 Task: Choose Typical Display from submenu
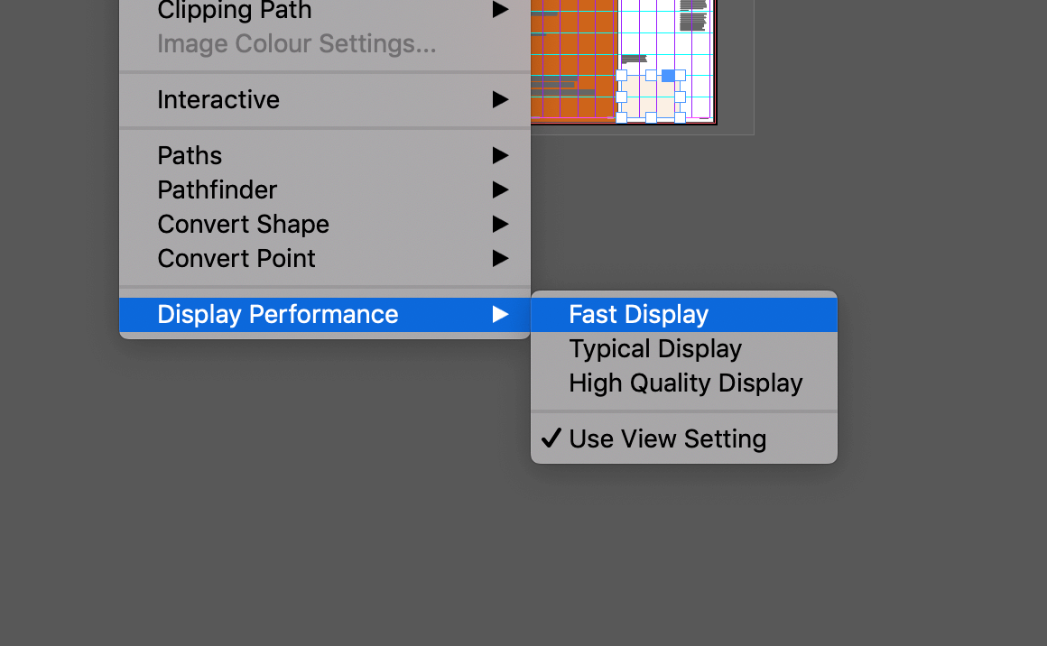[654, 349]
